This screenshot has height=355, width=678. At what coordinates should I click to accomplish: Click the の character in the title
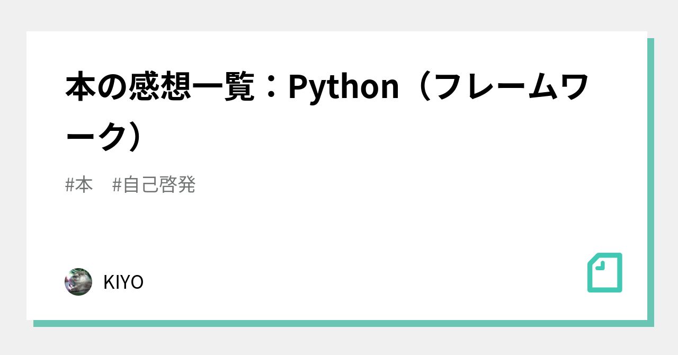pyautogui.click(x=112, y=87)
